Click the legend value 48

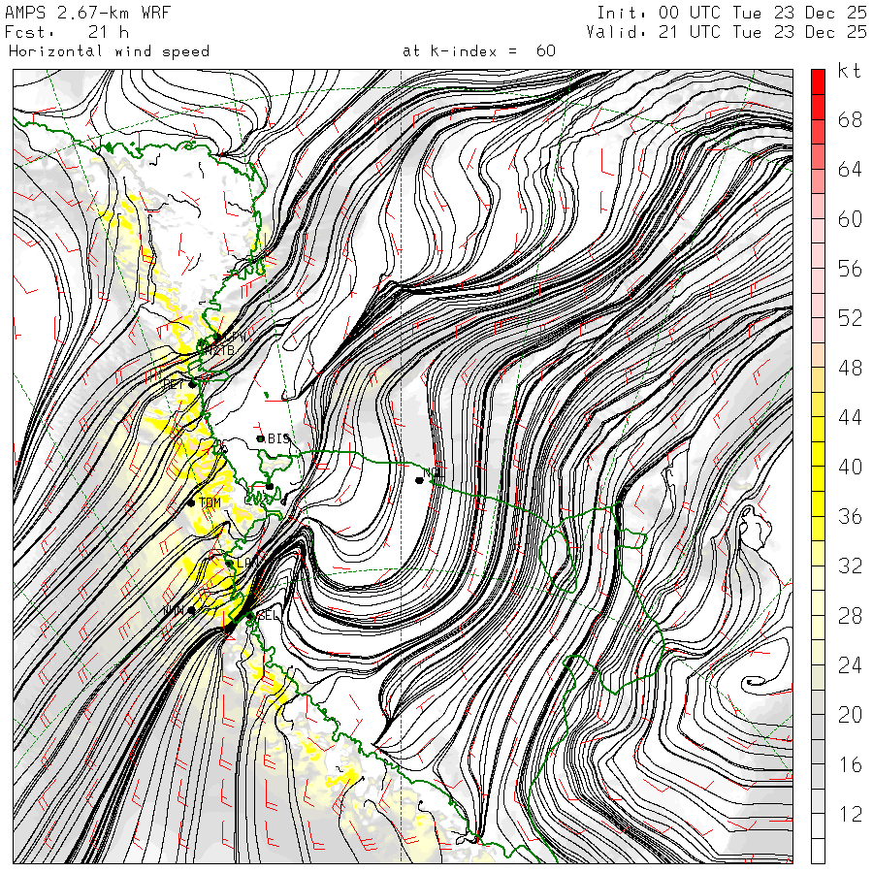pyautogui.click(x=850, y=368)
